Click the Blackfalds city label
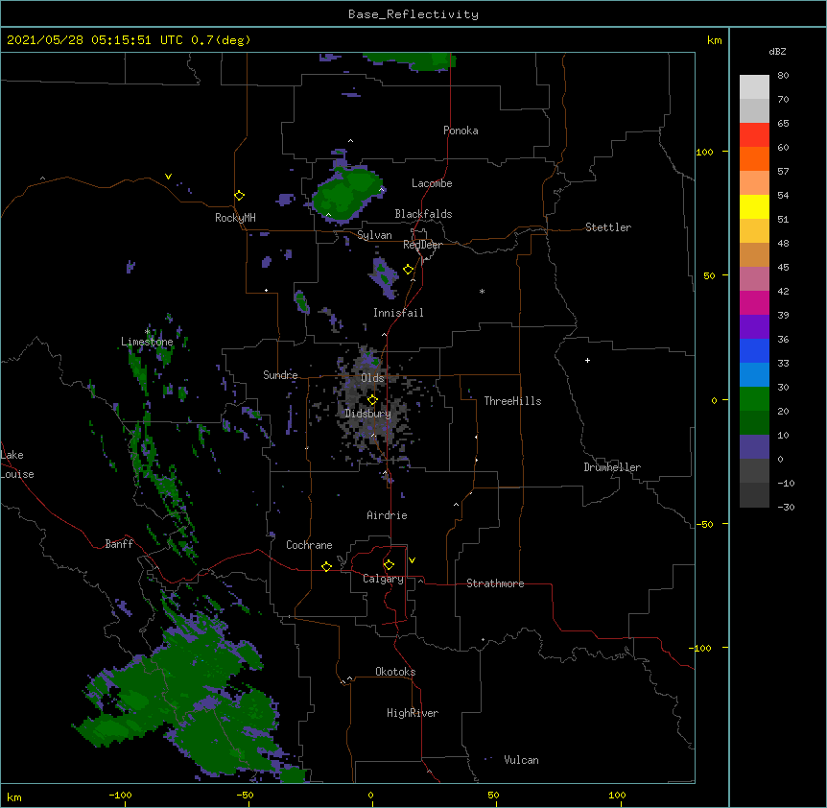The width and height of the screenshot is (827, 808). pyautogui.click(x=423, y=214)
